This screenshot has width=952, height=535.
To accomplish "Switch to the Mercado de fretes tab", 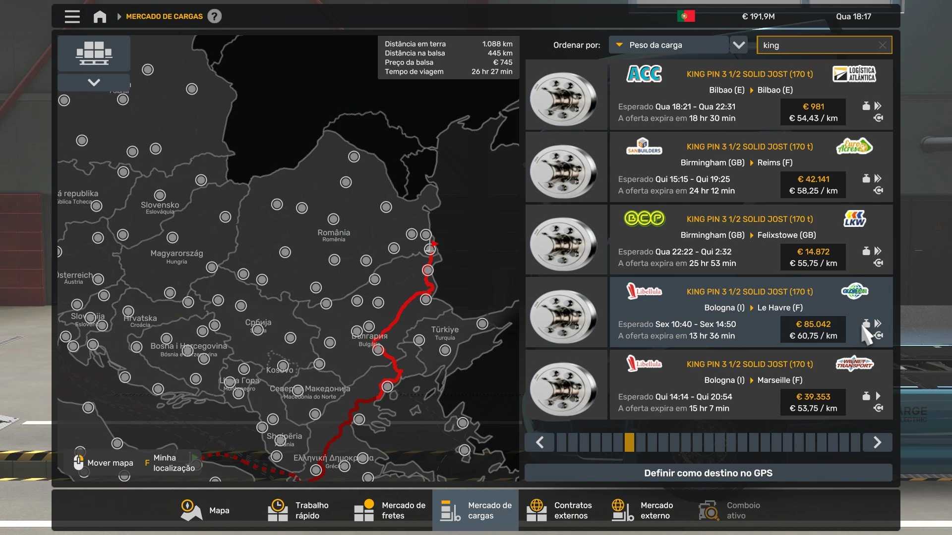I will click(390, 510).
